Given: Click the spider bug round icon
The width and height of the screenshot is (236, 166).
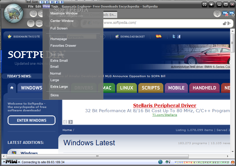Looking at the screenshot, I should (217, 13).
